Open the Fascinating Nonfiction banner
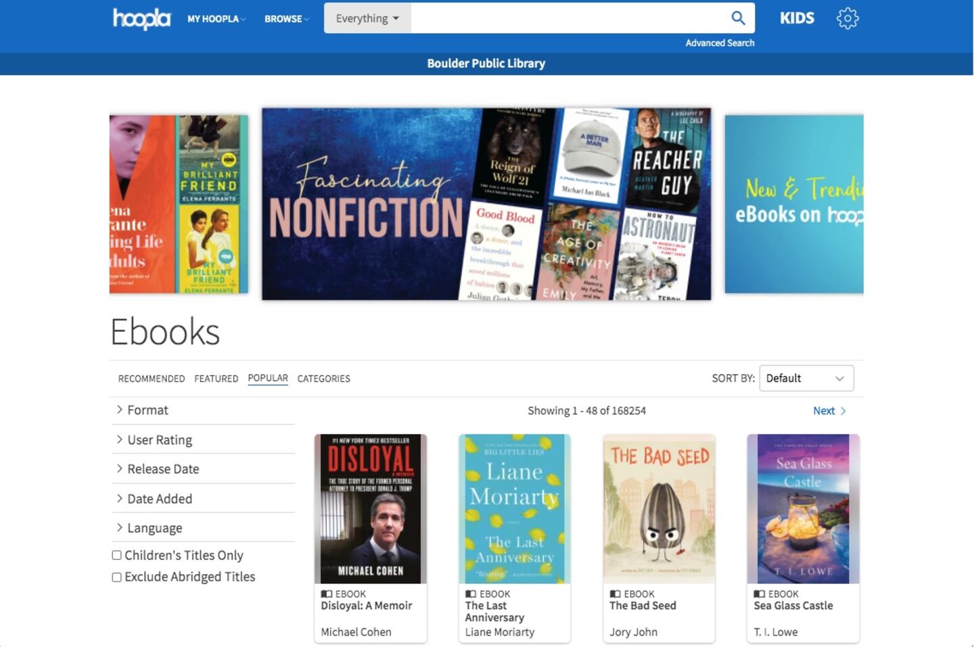Viewport: 974px width, 647px height. point(486,203)
